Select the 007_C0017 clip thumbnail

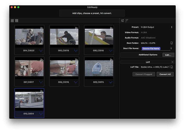[29, 68]
